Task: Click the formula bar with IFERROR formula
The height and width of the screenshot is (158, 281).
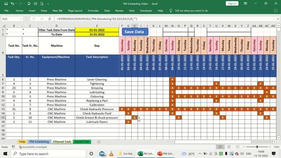Action: pyautogui.click(x=165, y=19)
